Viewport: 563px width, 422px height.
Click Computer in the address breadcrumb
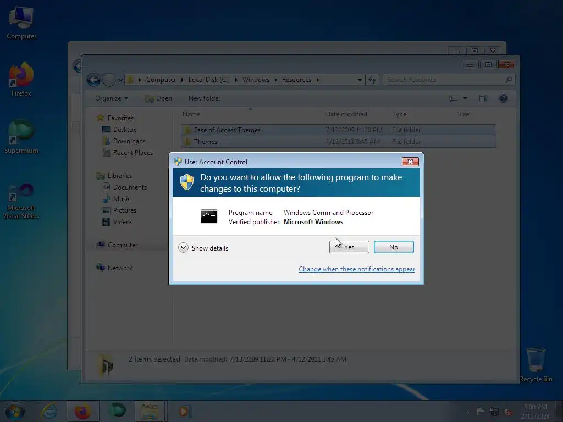coord(161,80)
